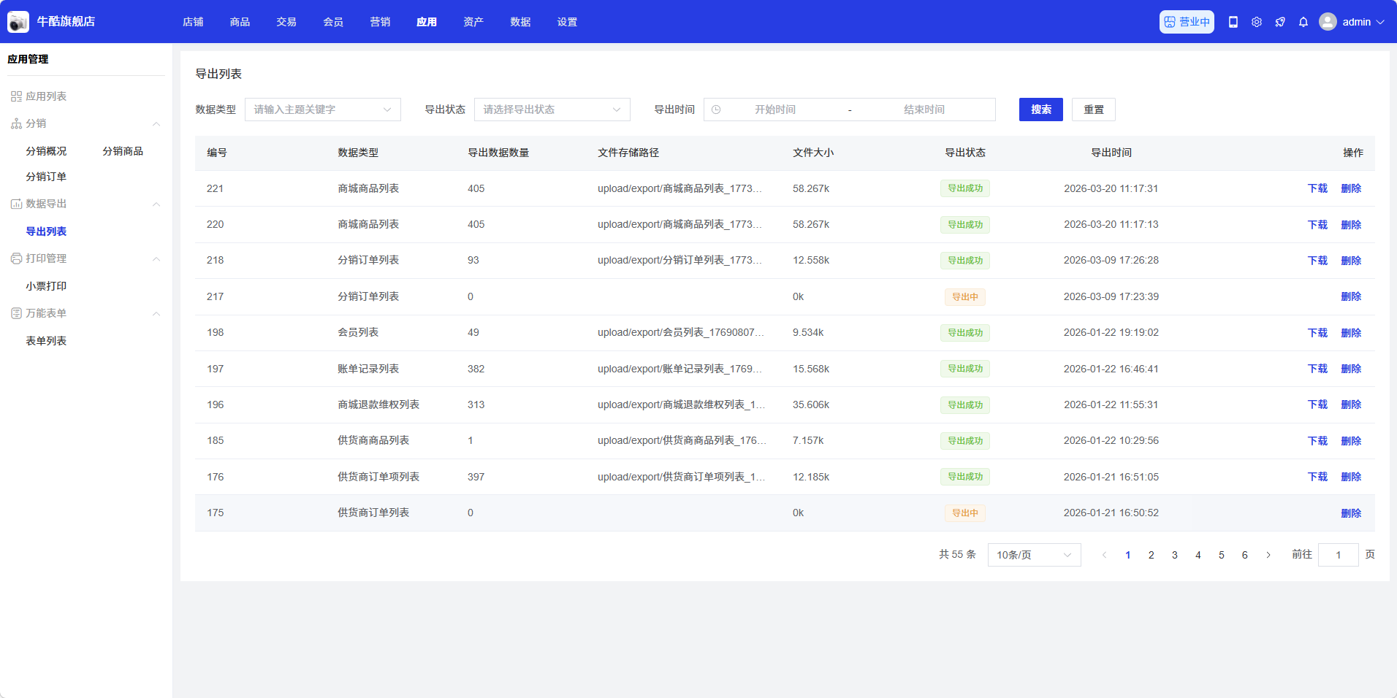Click the page jump input field
The height and width of the screenshot is (698, 1397).
(1338, 555)
